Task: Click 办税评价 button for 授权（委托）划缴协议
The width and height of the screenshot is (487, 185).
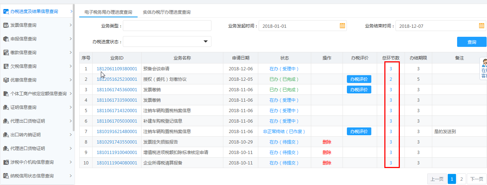Action: 359,79
